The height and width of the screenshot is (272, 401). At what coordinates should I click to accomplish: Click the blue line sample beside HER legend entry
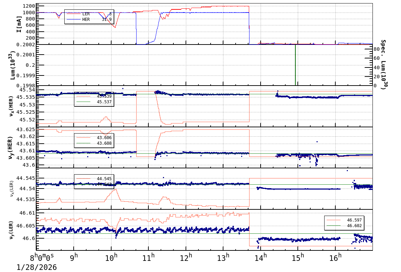(x=74, y=19)
